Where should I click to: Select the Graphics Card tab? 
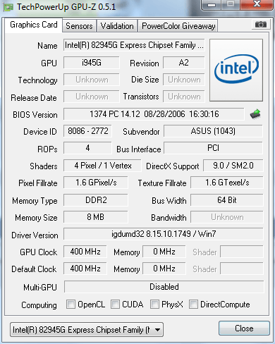click(x=34, y=25)
